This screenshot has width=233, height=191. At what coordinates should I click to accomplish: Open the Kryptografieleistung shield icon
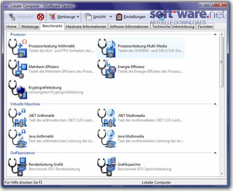tap(18, 90)
